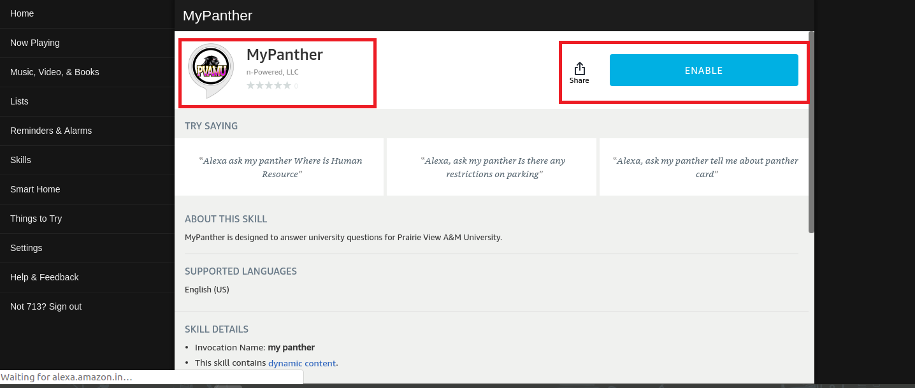Select the 'restrictions on parking' phrase card
915x388 pixels.
[x=492, y=167]
